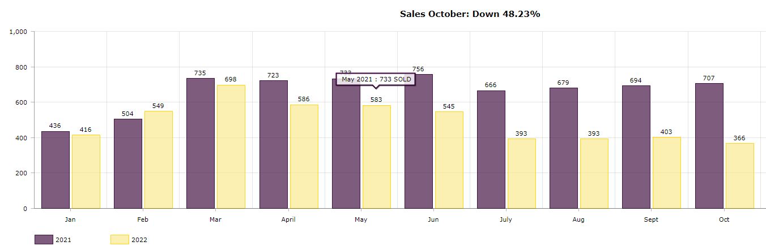Image resolution: width=766 pixels, height=250 pixels.
Task: Click the September 2021 bar (694)
Action: pos(636,147)
